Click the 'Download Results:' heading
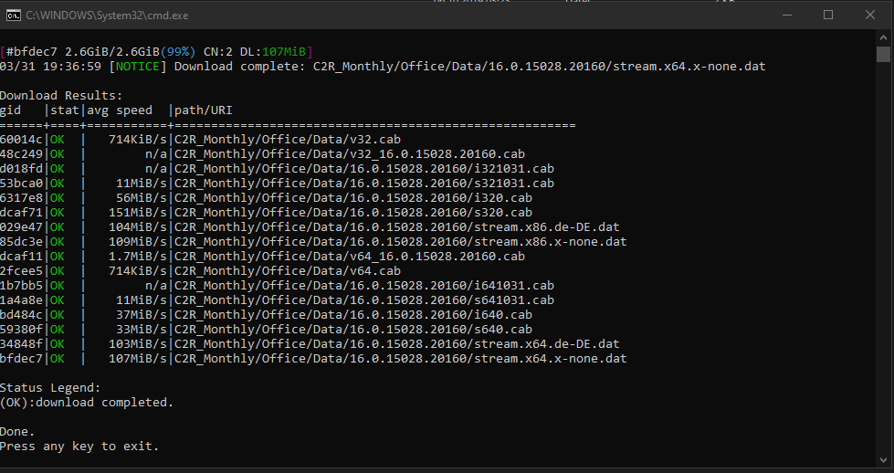This screenshot has width=894, height=473. tap(61, 96)
